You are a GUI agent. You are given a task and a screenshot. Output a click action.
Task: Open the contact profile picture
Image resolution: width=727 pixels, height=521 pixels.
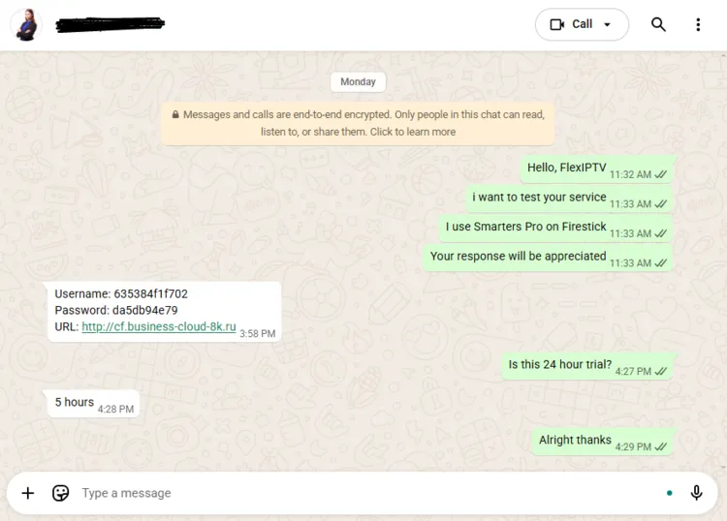26,24
